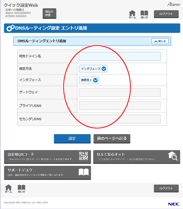Click the ゲートウェイ label
183x209 pixels.
click(x=29, y=92)
